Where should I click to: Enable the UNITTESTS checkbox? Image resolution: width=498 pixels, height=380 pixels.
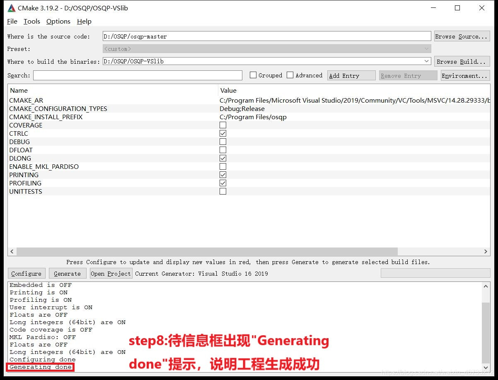pos(223,191)
